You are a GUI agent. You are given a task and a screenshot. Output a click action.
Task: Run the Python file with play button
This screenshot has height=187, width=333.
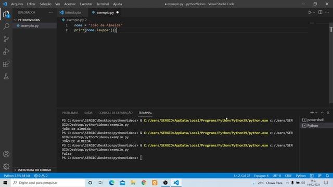310,12
